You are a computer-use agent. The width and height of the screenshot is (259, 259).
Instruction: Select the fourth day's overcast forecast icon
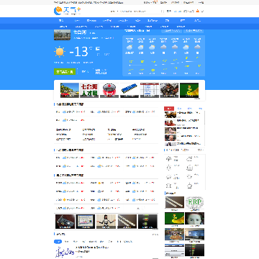(x=163, y=47)
